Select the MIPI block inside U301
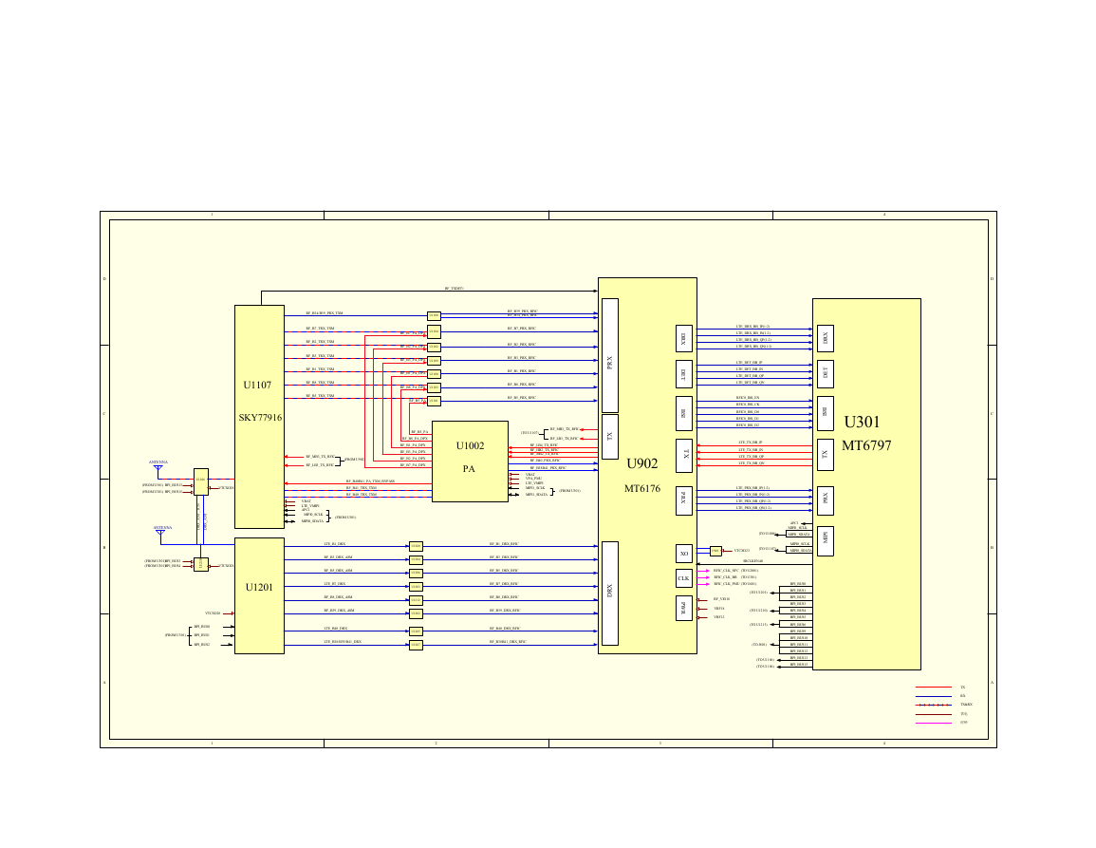The width and height of the screenshot is (1096, 848). pyautogui.click(x=825, y=541)
